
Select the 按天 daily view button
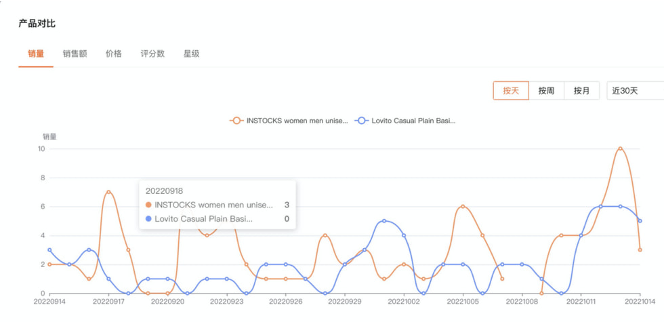click(511, 90)
